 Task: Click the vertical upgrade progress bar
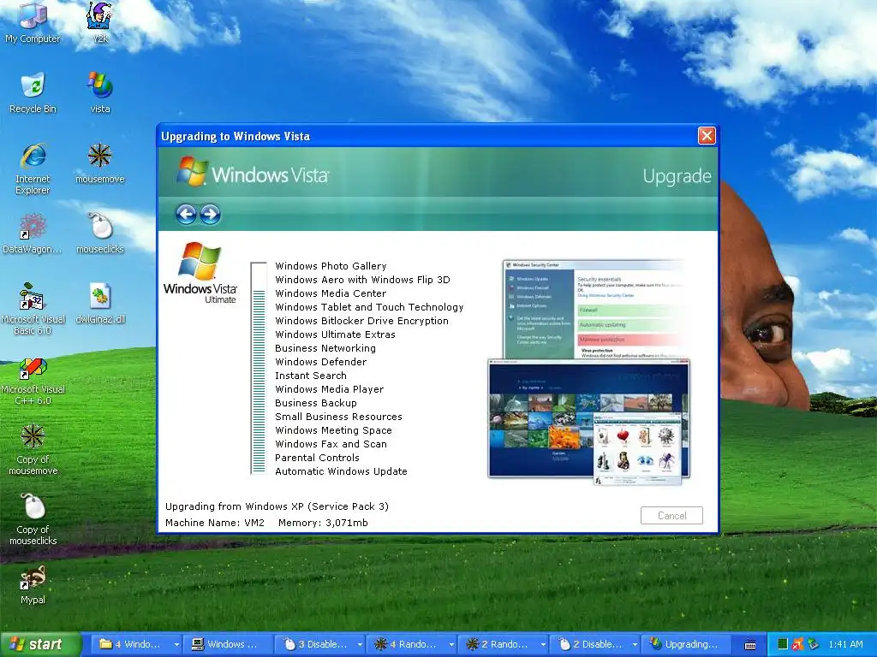[259, 368]
